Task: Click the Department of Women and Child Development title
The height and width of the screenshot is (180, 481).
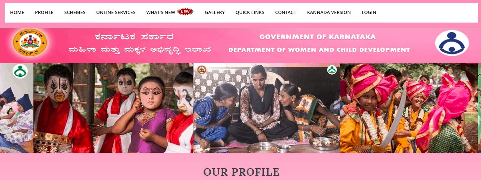Action: point(319,50)
